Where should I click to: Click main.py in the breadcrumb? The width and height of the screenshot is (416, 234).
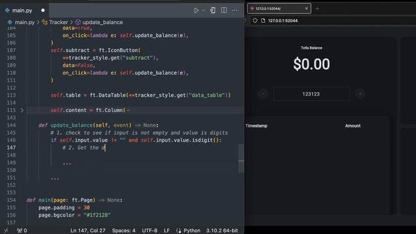click(25, 22)
